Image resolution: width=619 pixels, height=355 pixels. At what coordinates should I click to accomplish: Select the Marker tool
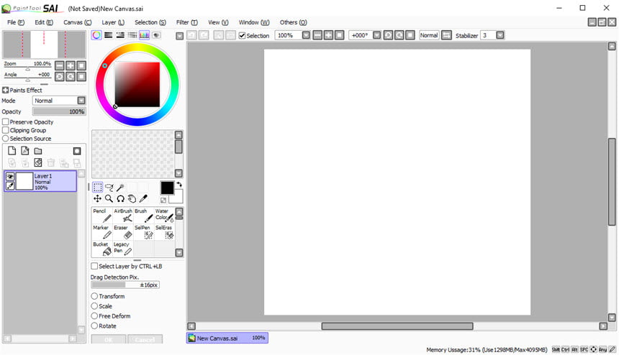[102, 232]
